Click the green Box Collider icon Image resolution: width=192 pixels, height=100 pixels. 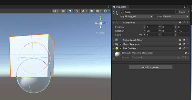tap(117, 48)
